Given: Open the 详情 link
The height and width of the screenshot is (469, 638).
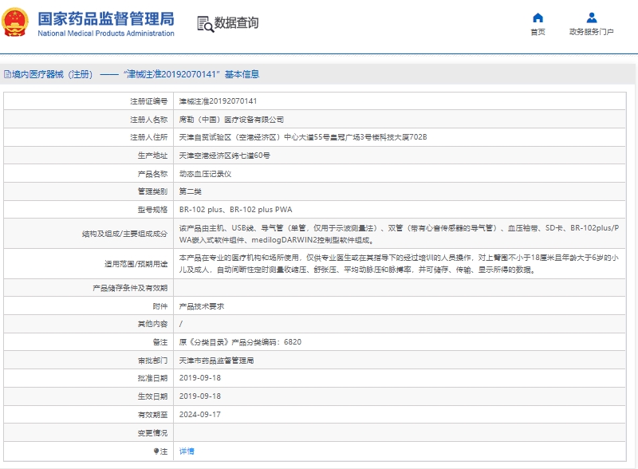Looking at the screenshot, I should pyautogui.click(x=187, y=451).
